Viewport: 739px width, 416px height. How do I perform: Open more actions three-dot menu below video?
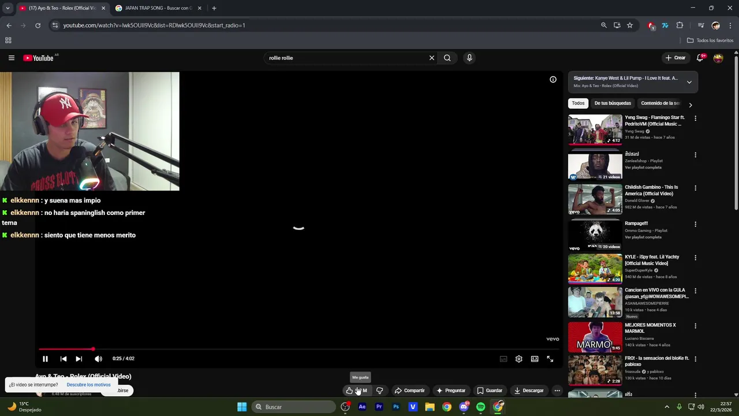[x=557, y=391]
